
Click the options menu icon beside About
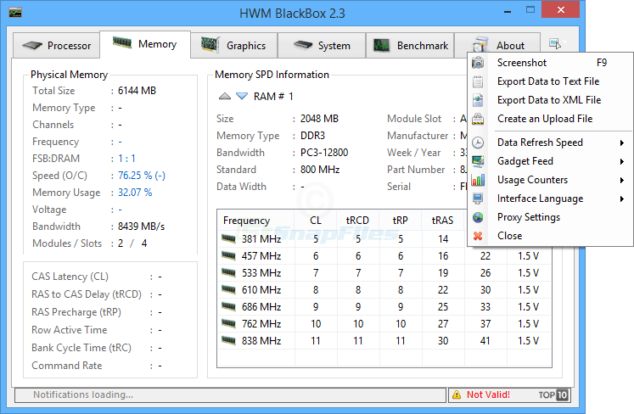click(x=557, y=43)
